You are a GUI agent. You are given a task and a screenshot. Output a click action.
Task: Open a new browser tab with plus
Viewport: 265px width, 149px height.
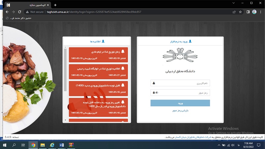click(55, 5)
